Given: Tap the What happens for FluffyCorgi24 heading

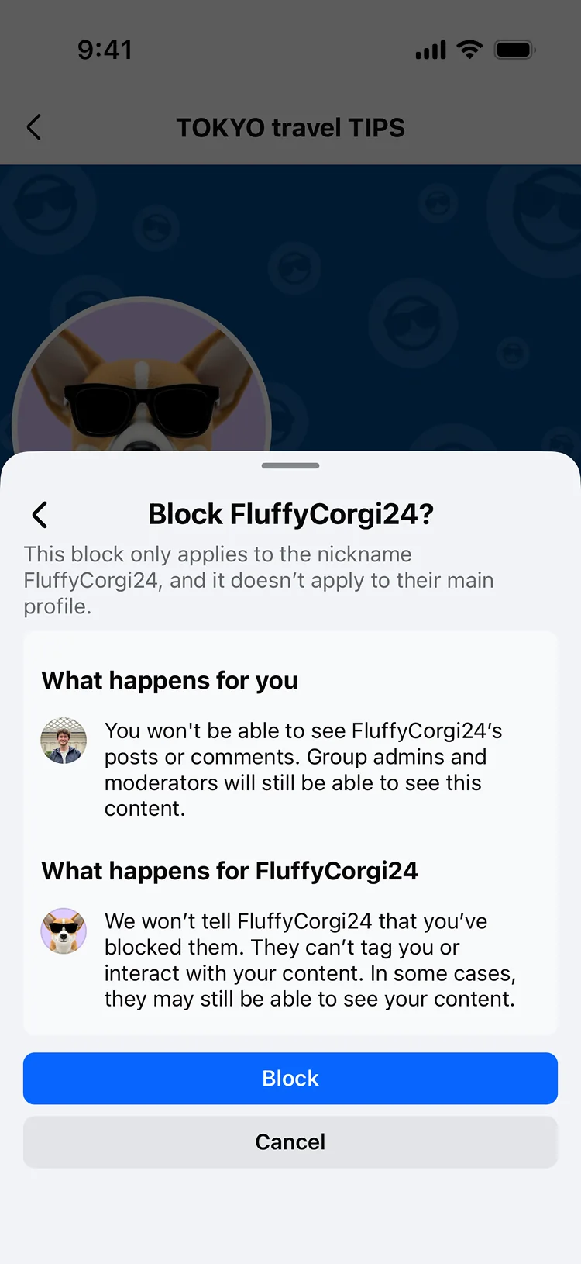Looking at the screenshot, I should coord(230,871).
